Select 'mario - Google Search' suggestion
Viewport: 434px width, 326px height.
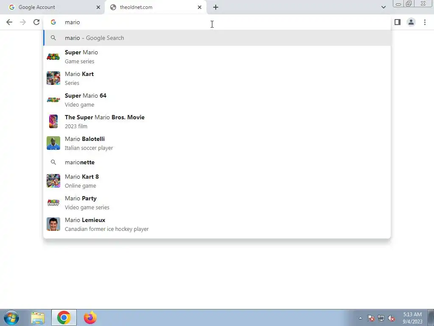click(217, 38)
